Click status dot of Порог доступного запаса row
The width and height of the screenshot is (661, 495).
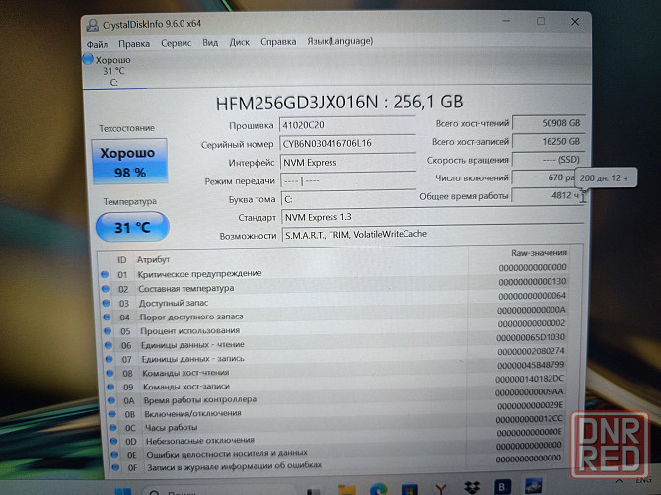[x=107, y=318]
